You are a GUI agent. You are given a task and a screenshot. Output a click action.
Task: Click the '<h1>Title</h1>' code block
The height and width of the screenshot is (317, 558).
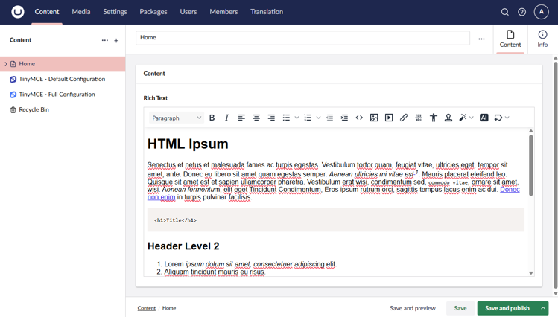335,220
